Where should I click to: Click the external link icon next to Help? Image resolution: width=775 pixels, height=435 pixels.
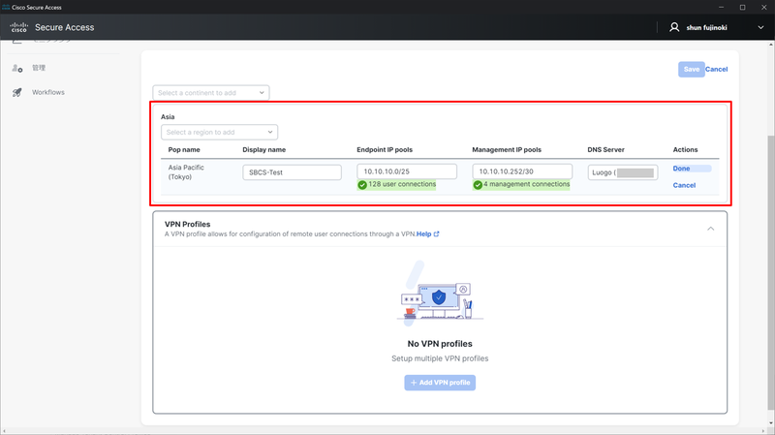(x=437, y=234)
